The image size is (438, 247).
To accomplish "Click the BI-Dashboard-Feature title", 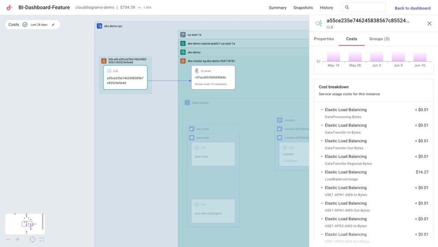I will [44, 8].
